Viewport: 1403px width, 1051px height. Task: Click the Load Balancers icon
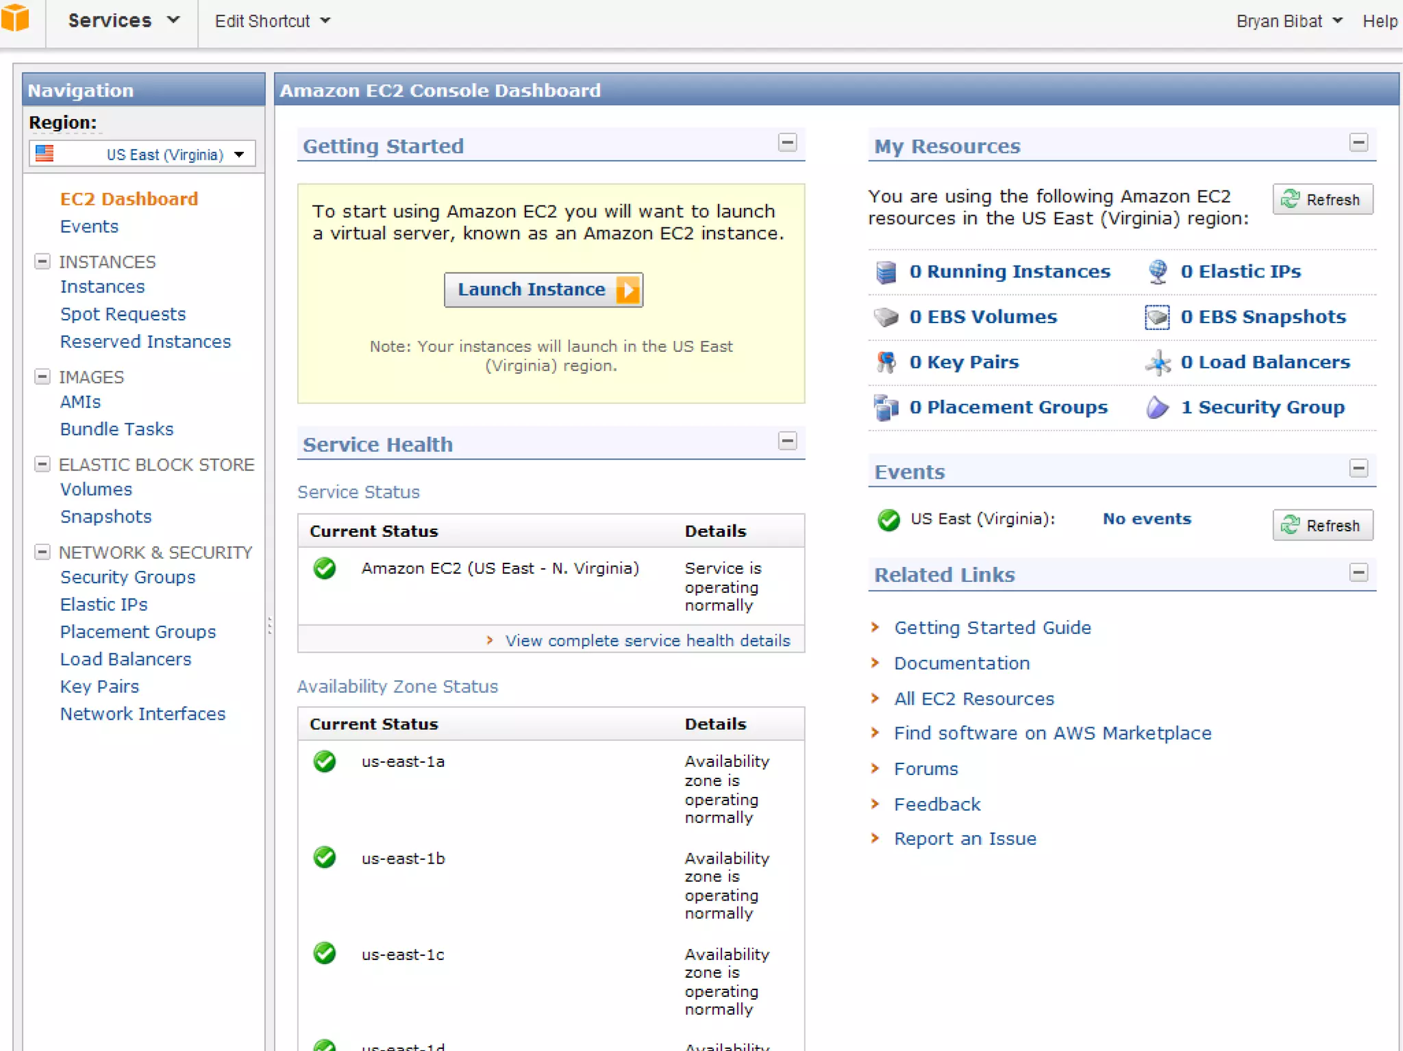(1157, 362)
